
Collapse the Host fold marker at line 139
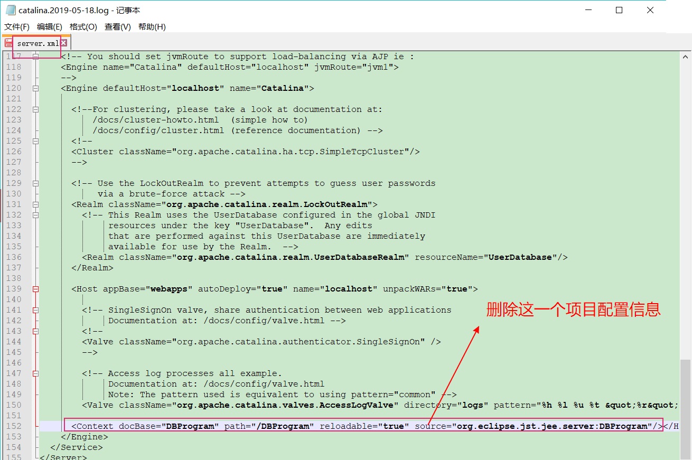(35, 289)
